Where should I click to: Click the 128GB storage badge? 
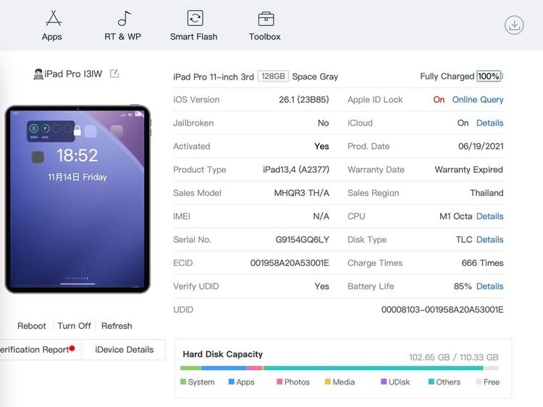click(273, 76)
